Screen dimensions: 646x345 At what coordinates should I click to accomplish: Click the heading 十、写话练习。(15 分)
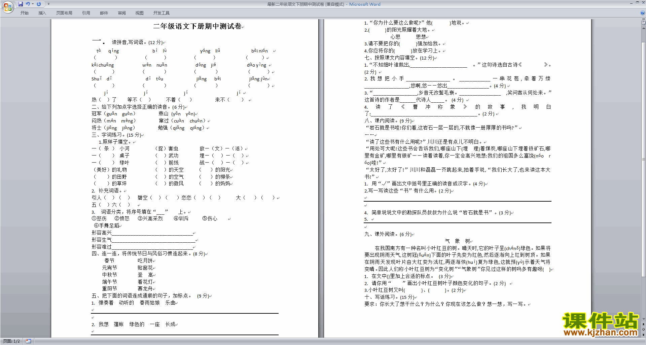click(390, 297)
